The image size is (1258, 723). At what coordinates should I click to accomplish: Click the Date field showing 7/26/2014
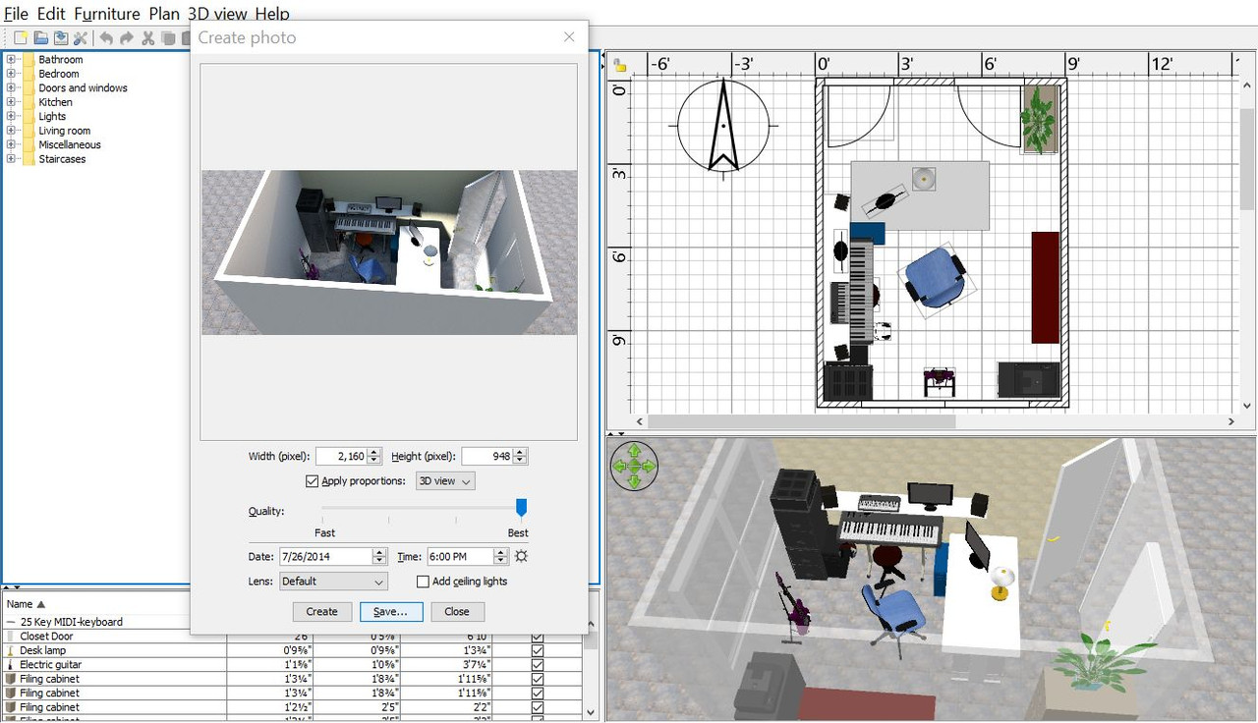tap(325, 556)
